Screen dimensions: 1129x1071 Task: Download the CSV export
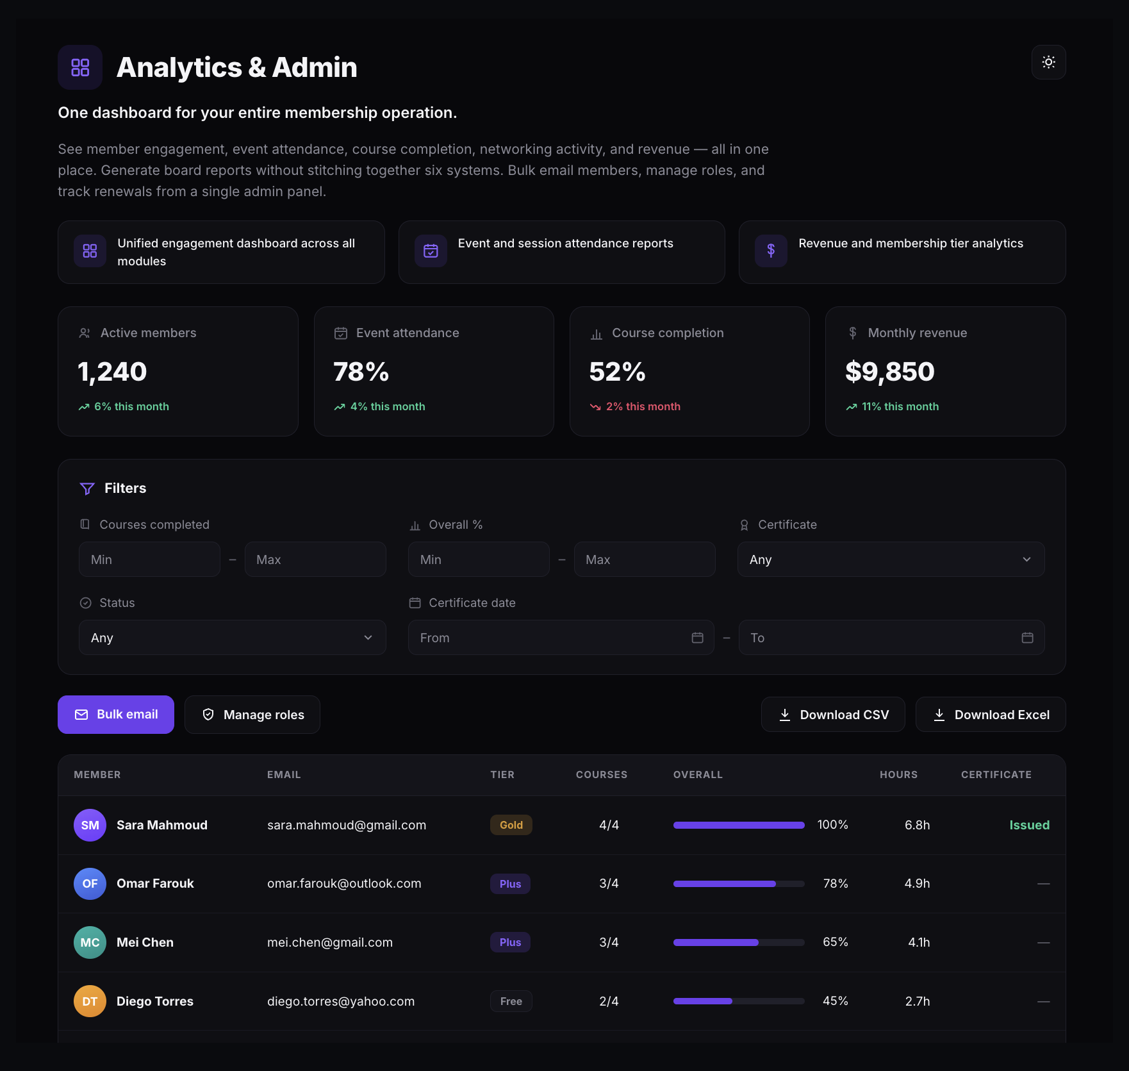[833, 715]
